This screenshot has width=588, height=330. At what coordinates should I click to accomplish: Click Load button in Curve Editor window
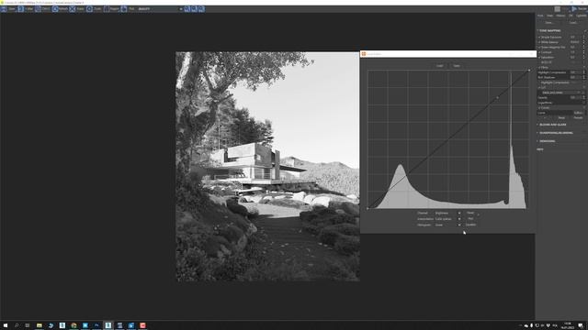[439, 66]
